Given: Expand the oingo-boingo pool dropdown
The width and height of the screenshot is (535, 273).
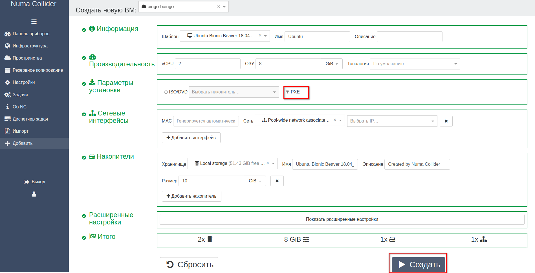Looking at the screenshot, I should 224,7.
